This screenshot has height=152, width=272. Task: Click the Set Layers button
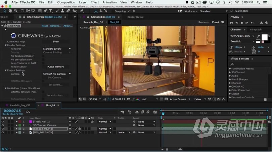[55, 85]
